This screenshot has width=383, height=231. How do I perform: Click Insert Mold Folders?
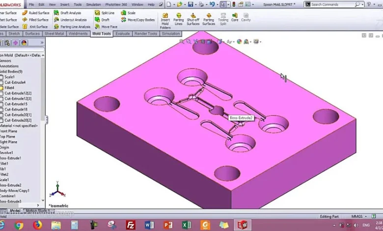pyautogui.click(x=165, y=21)
